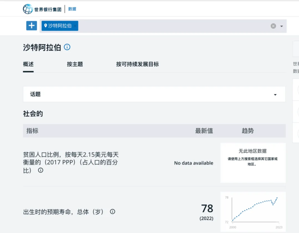
Task: Switch to the 按主题 tab
Action: click(75, 64)
